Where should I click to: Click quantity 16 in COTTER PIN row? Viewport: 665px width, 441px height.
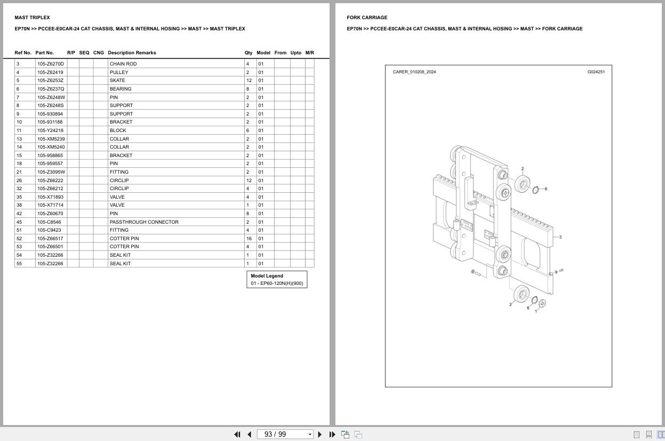[249, 239]
